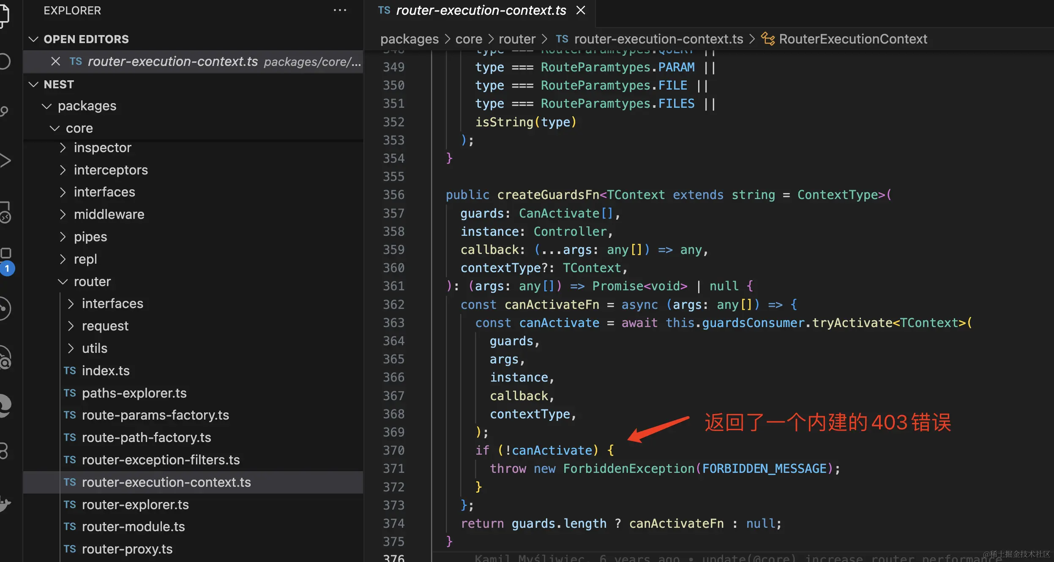The height and width of the screenshot is (562, 1054).
Task: Select router-execution-context.ts in file tree
Action: pos(193,483)
